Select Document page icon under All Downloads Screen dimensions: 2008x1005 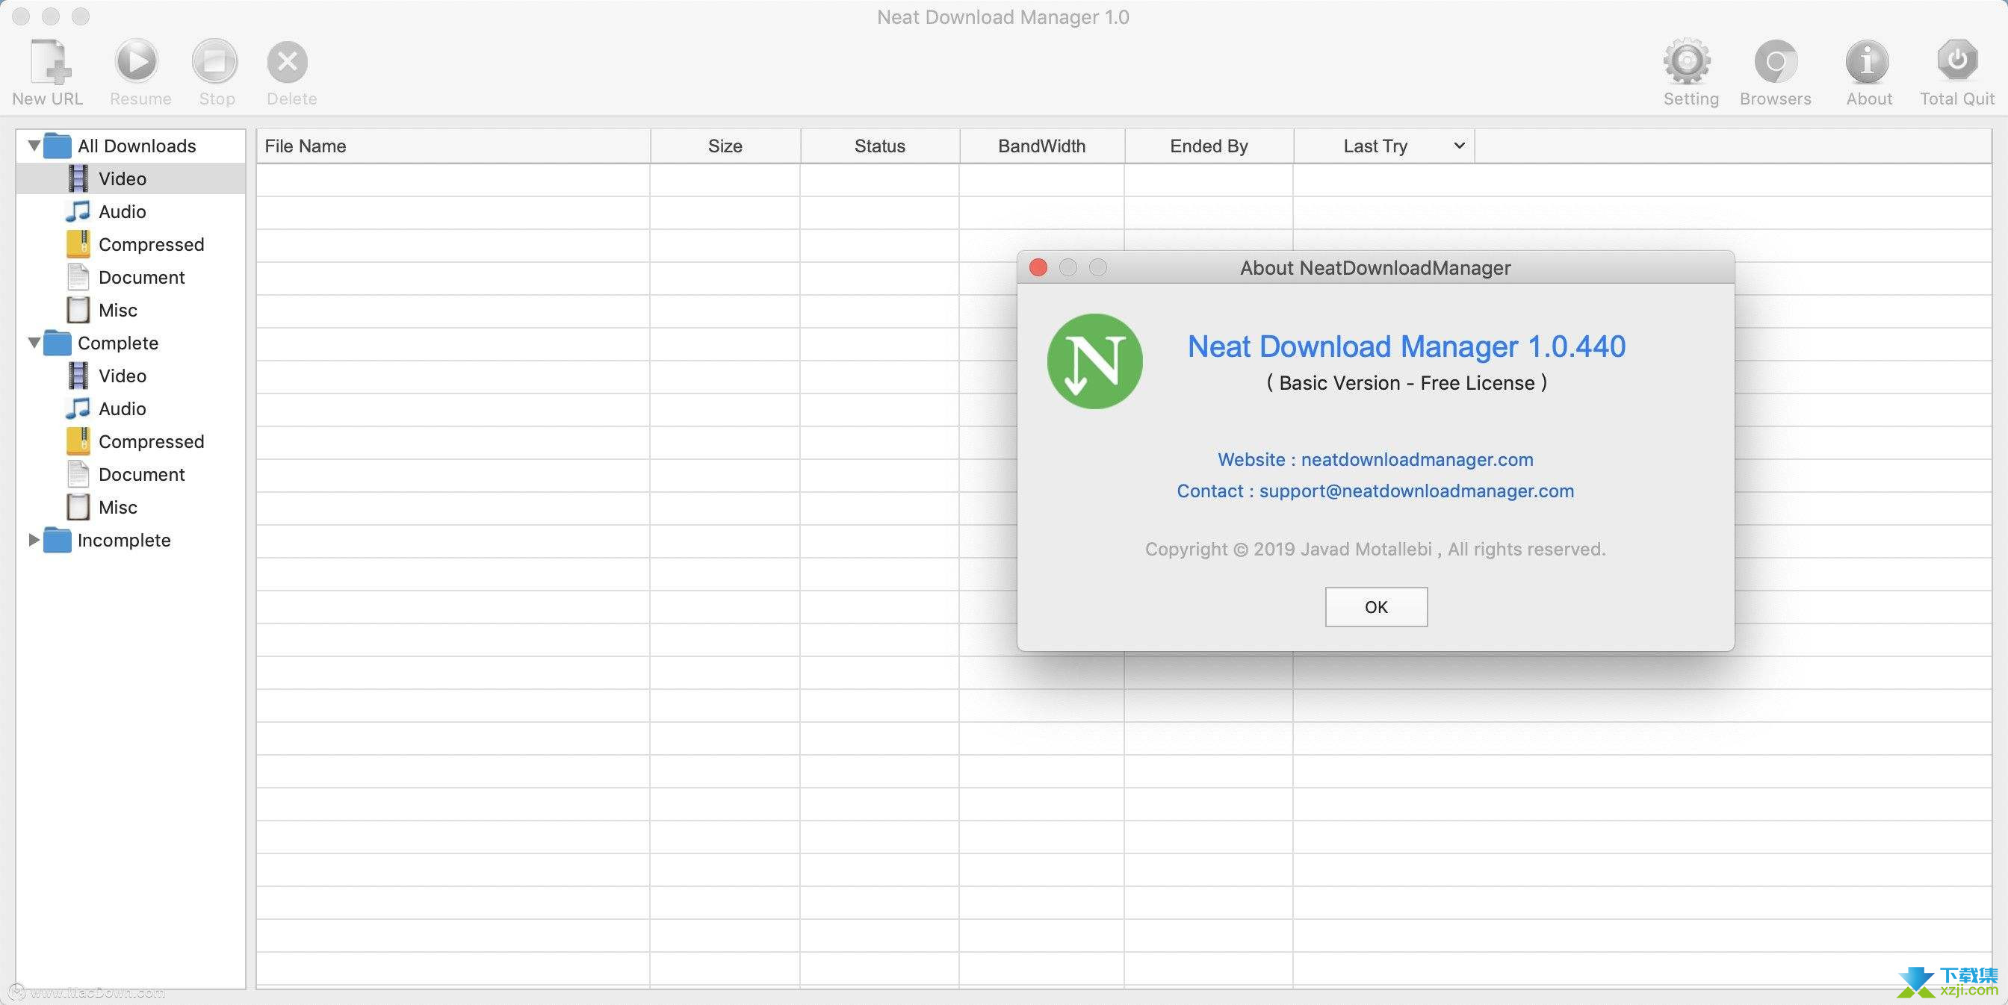pyautogui.click(x=78, y=277)
